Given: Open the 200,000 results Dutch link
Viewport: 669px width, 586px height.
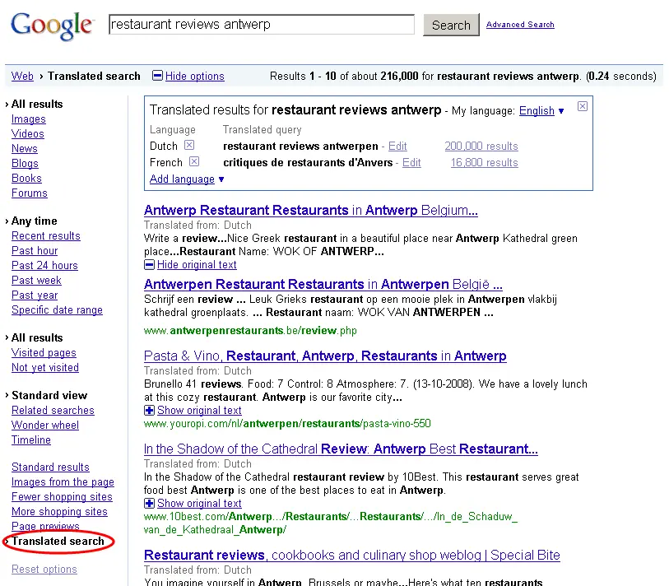Looking at the screenshot, I should coord(481,146).
